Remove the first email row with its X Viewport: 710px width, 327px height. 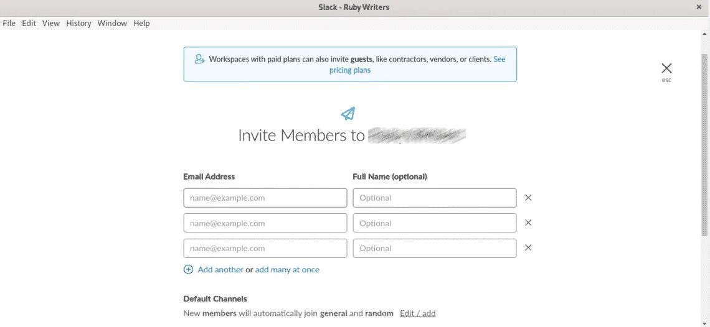(x=528, y=198)
